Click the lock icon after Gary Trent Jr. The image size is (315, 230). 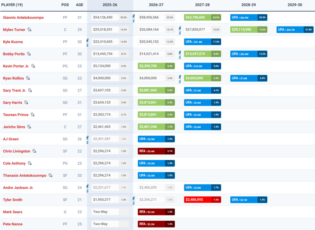(30, 90)
